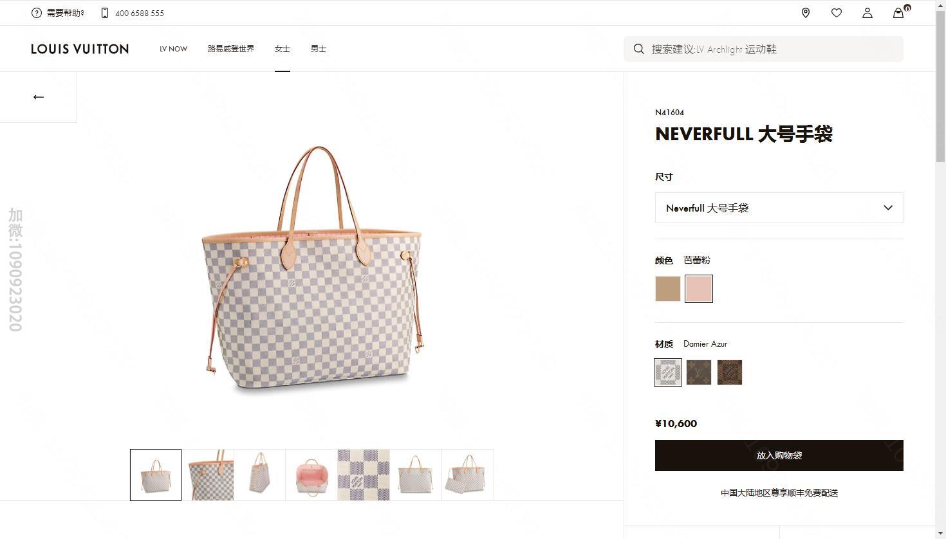
Task: Click the help question mark icon
Action: pyautogui.click(x=36, y=13)
